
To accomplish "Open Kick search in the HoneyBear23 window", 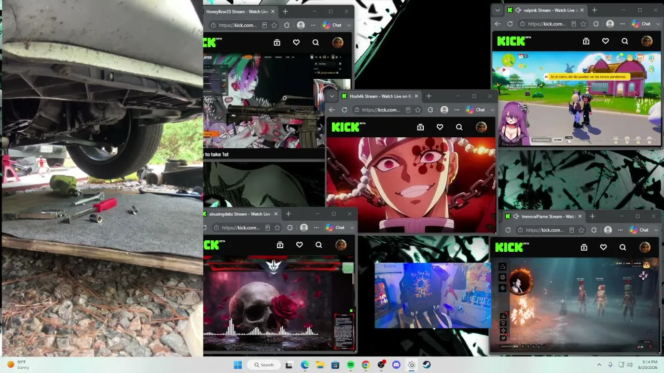I will click(315, 42).
